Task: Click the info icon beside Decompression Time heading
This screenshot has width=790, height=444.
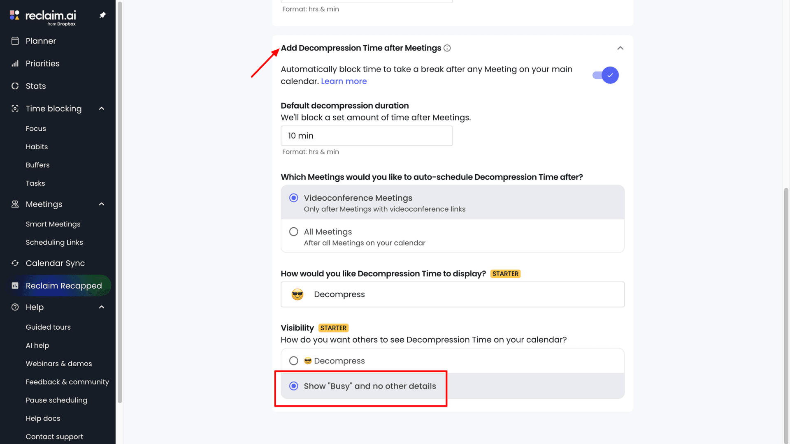Action: click(x=447, y=48)
